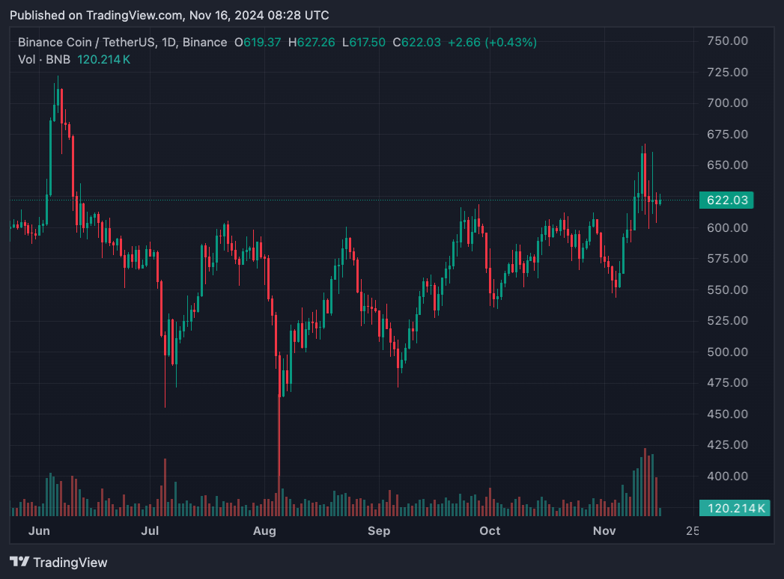Click the Nov label on the time axis

[x=604, y=531]
